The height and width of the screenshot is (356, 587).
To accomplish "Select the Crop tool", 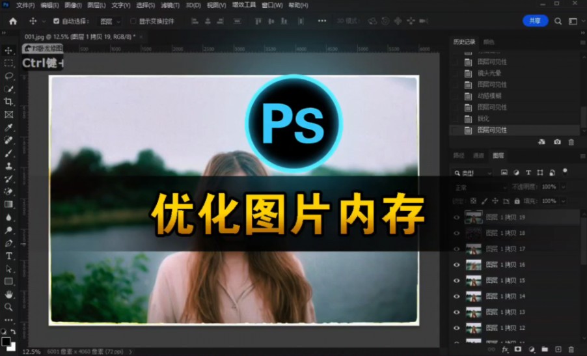I will point(8,102).
